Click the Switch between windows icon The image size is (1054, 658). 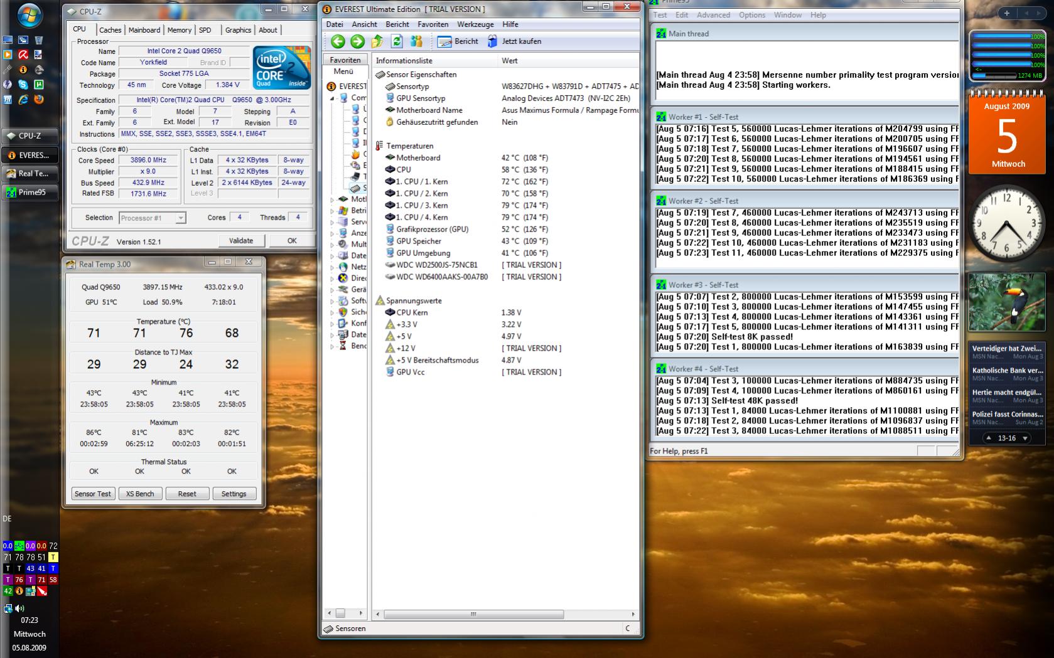(x=23, y=40)
